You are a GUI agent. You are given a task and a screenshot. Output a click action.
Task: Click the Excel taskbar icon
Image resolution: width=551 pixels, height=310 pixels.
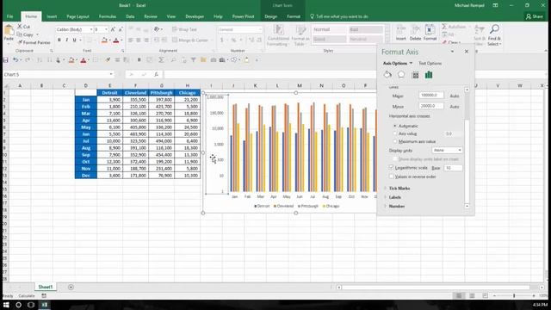click(45, 305)
